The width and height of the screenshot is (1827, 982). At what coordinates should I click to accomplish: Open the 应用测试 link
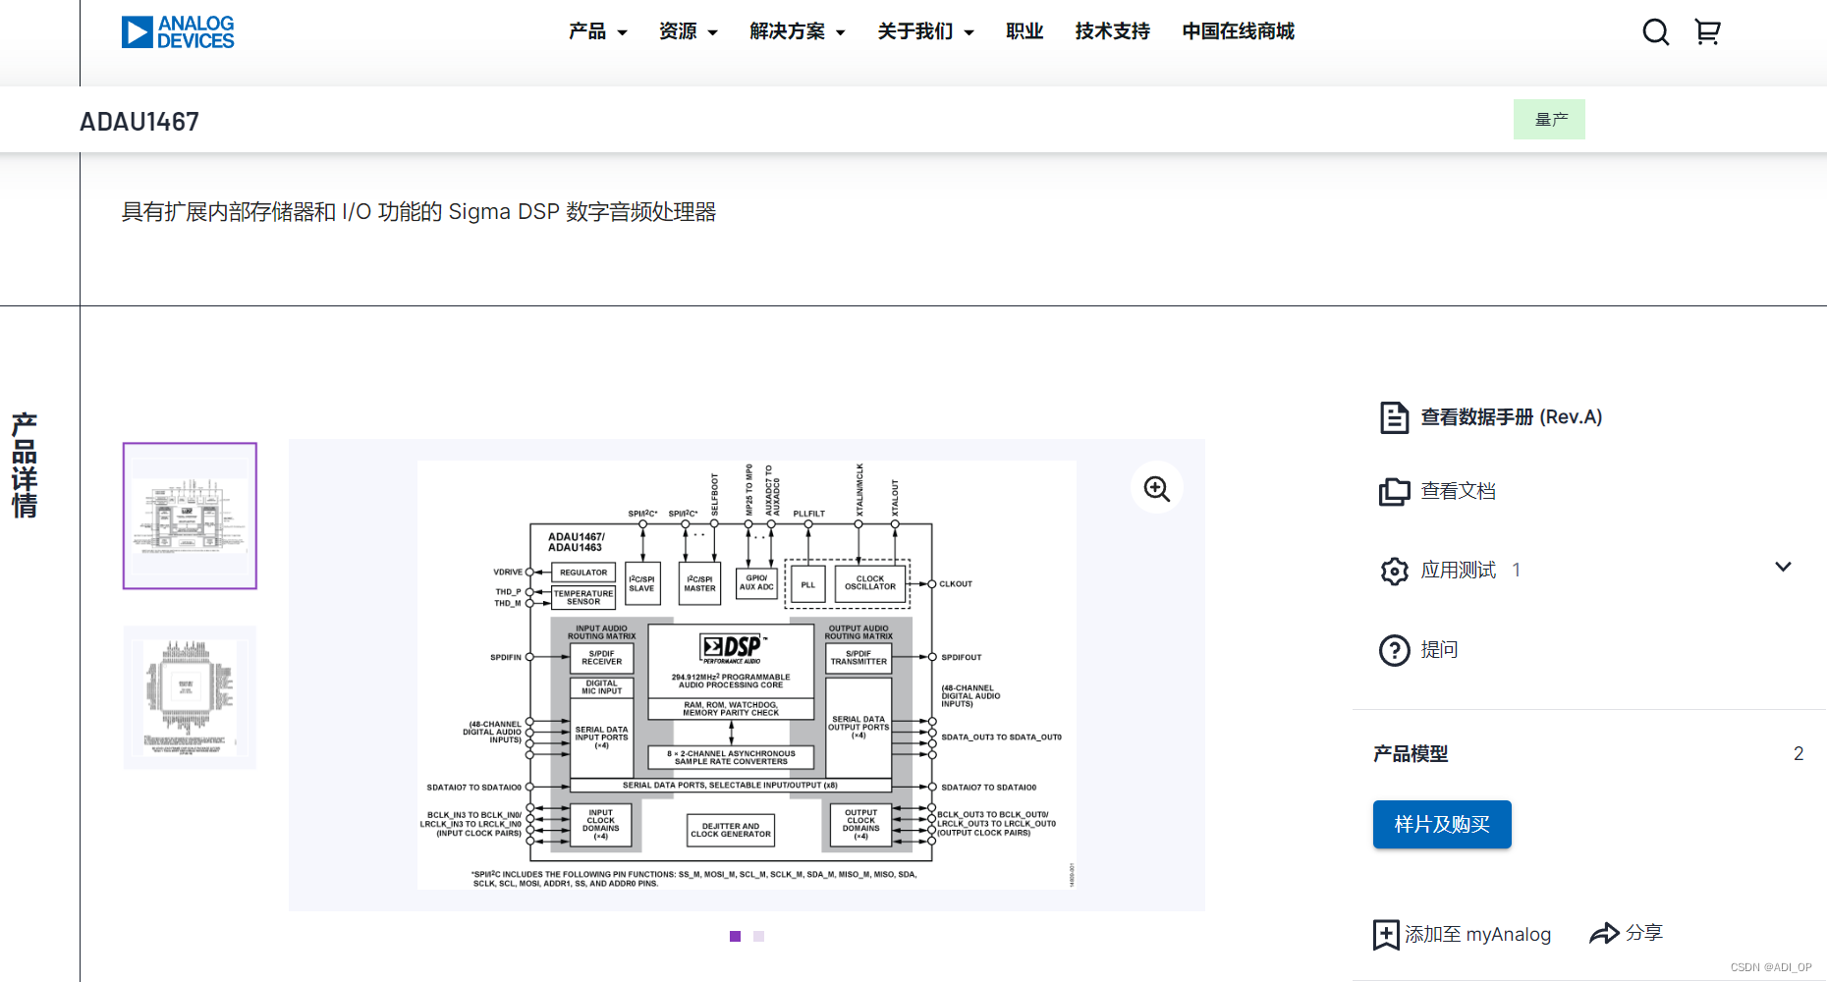coord(1458,571)
